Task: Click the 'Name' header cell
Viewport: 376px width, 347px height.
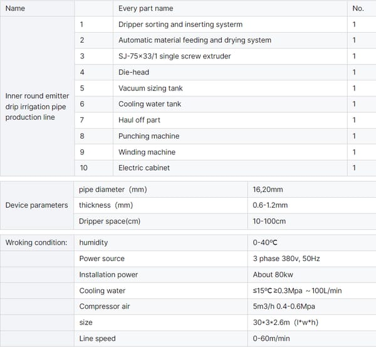Action: pos(15,9)
